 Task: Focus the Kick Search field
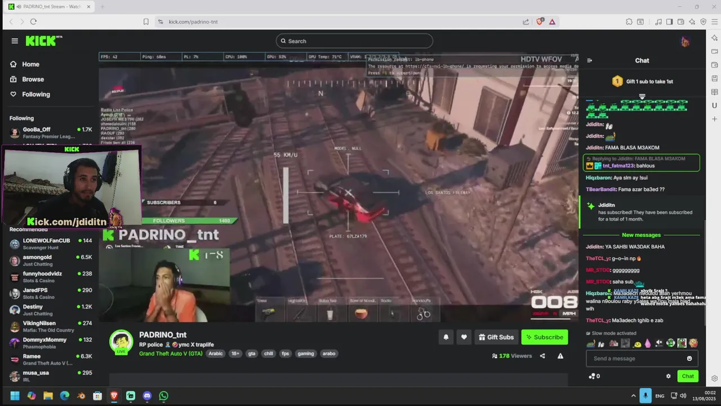[354, 41]
